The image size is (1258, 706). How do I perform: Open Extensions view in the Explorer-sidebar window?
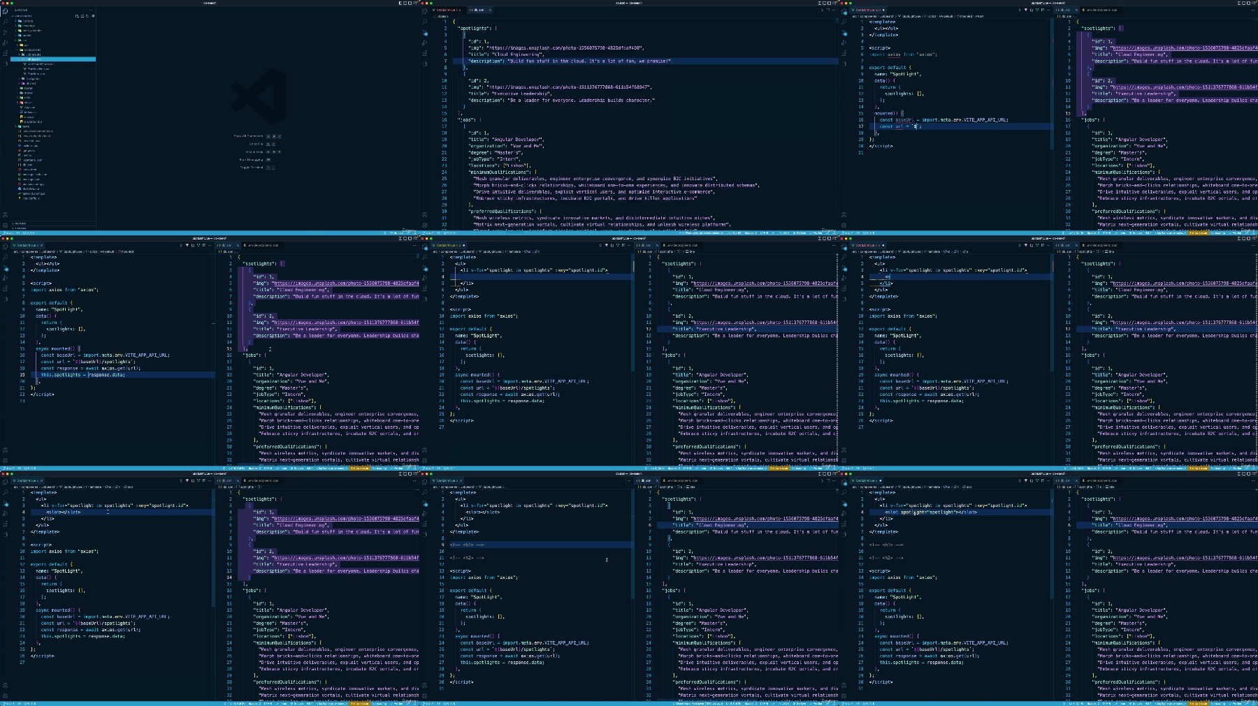pos(6,52)
